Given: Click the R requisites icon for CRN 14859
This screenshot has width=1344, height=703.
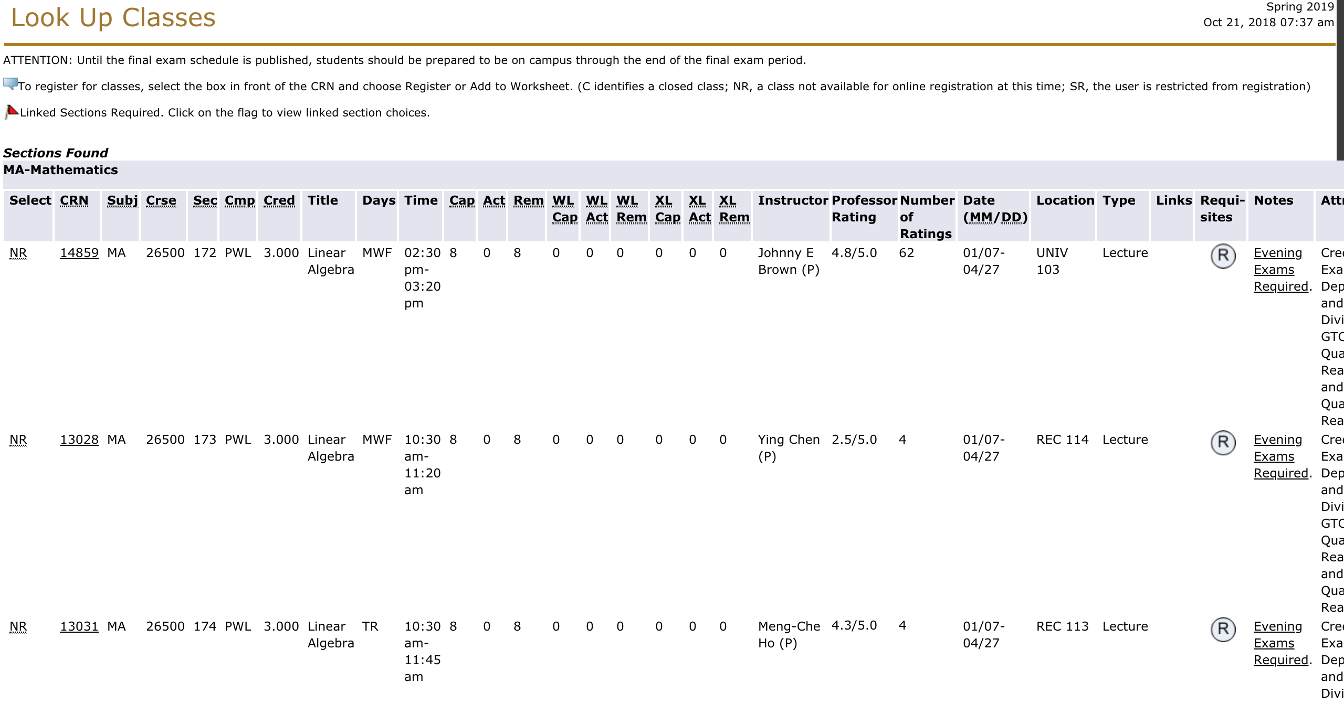Looking at the screenshot, I should click(1223, 256).
